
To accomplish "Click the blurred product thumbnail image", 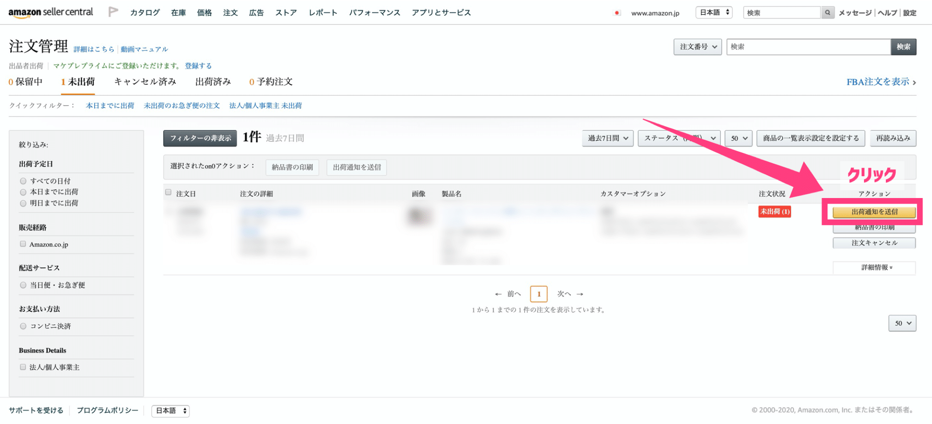I will pos(419,216).
